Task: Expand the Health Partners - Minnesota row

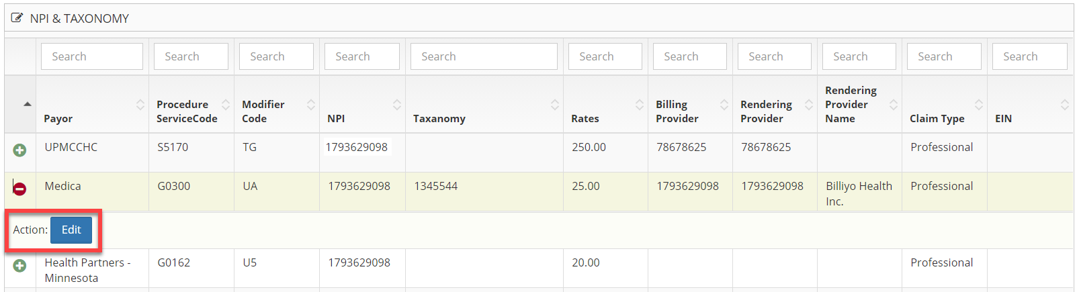Action: pos(19,266)
